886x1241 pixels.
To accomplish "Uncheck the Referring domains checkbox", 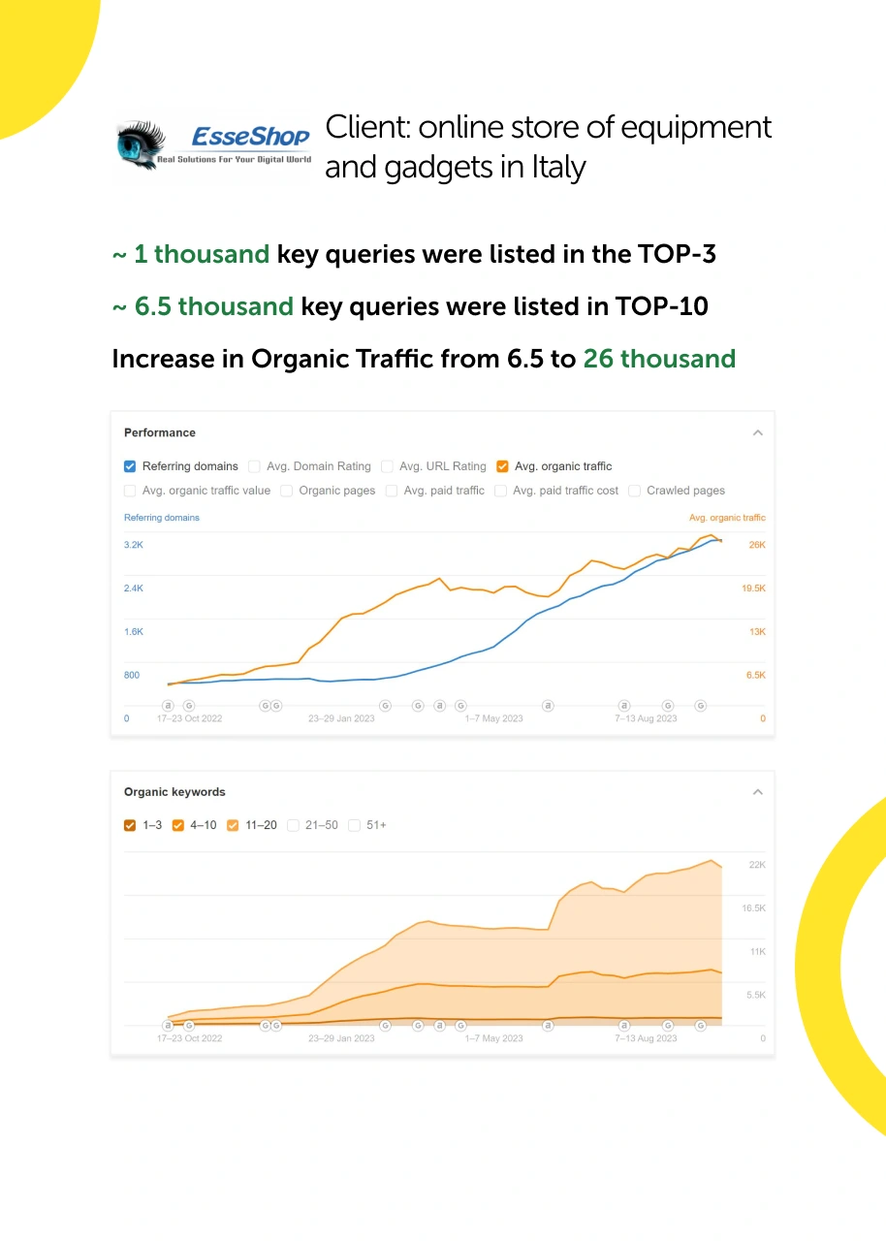I will pyautogui.click(x=130, y=466).
